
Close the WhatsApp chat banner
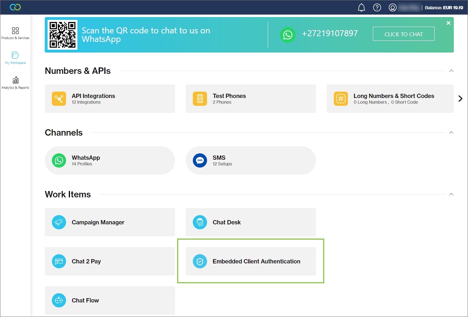(x=448, y=23)
